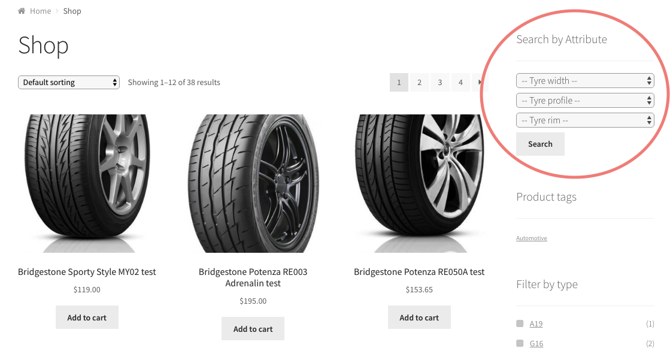This screenshot has width=670, height=363.
Task: Click the Home icon in breadcrumb
Action: pyautogui.click(x=22, y=11)
